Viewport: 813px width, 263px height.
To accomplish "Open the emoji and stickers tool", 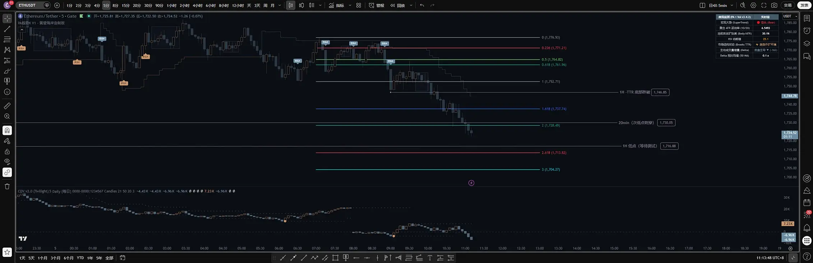I will pos(7,92).
